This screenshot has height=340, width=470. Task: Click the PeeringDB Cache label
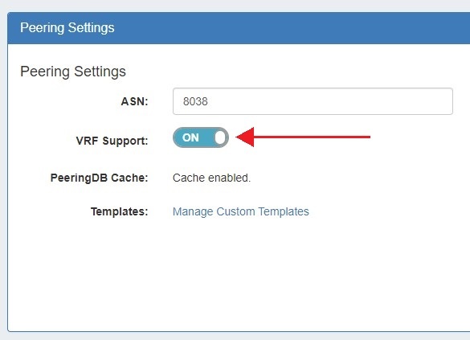pos(99,178)
